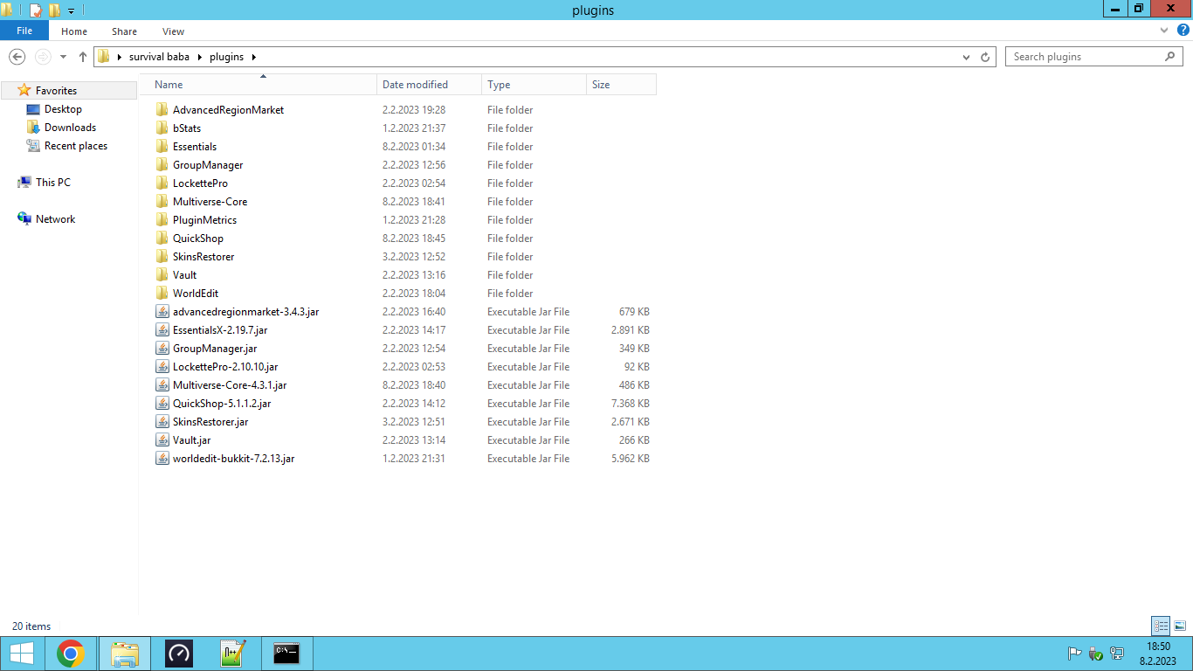The image size is (1193, 671).
Task: Select the Vault folder icon
Action: [x=162, y=275]
